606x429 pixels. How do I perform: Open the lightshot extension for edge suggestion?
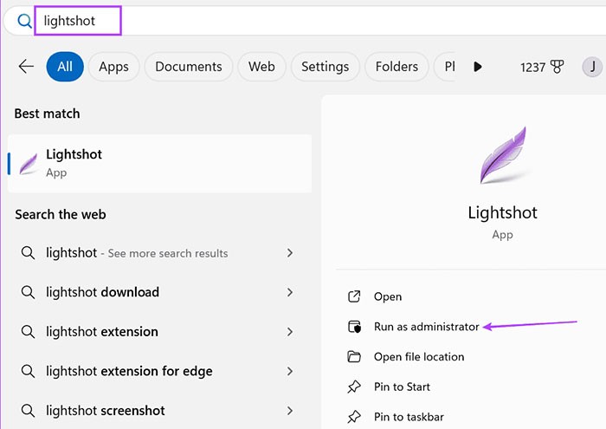129,371
